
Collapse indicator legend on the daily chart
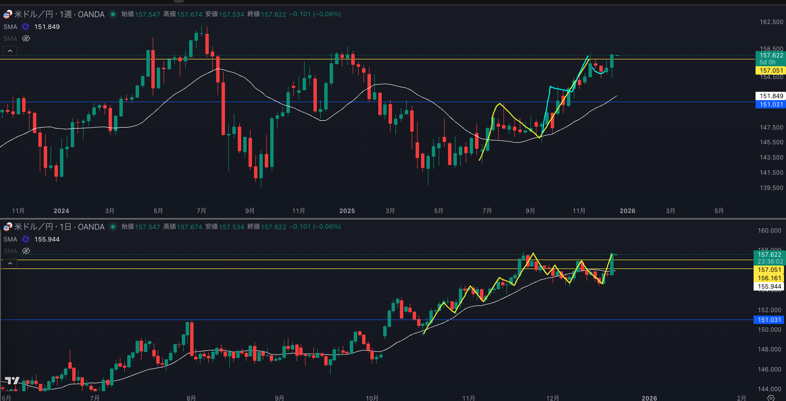[x=10, y=264]
